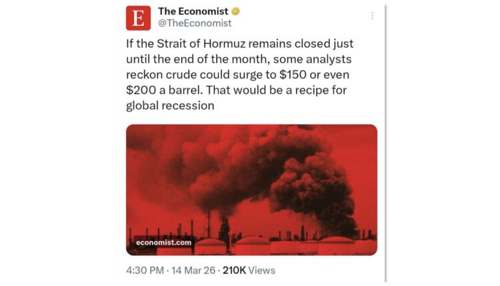Image resolution: width=500 pixels, height=286 pixels.
Task: Open the red refinery smoke image
Action: point(251,190)
